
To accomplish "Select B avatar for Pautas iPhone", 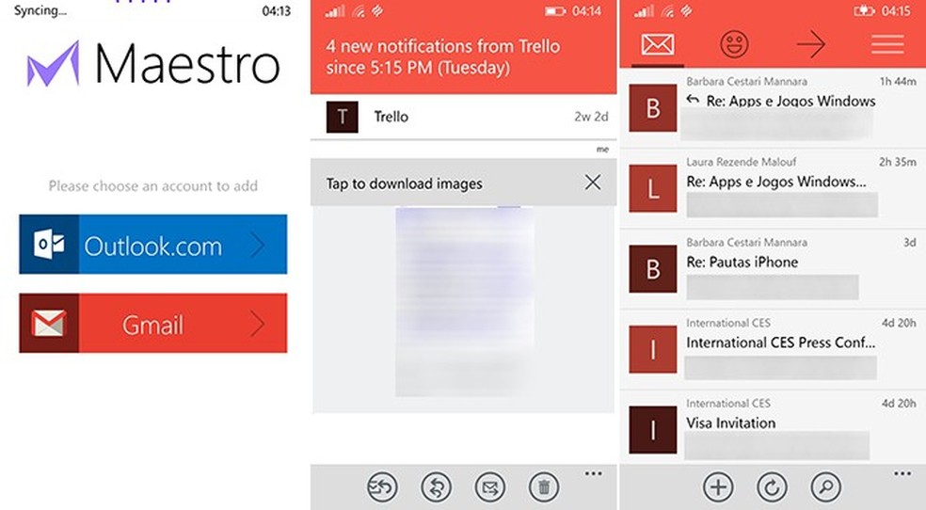I will pos(652,268).
